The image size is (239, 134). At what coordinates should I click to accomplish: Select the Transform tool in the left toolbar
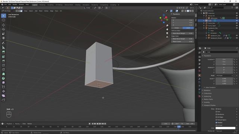point(3,38)
